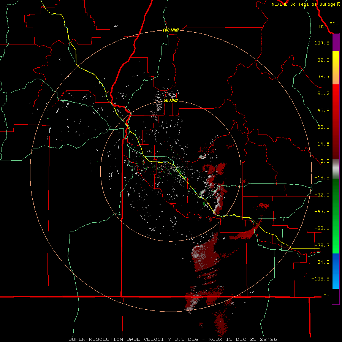
Task: Click the -109.8 velocity scale value
Action: pos(320,279)
